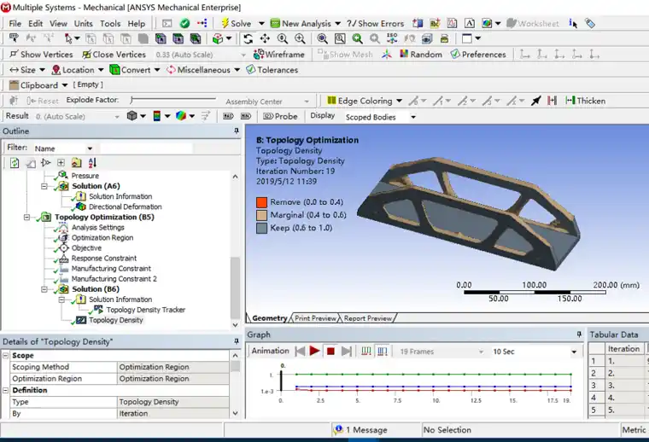Click the ISO view icon
The image size is (649, 442).
(392, 39)
